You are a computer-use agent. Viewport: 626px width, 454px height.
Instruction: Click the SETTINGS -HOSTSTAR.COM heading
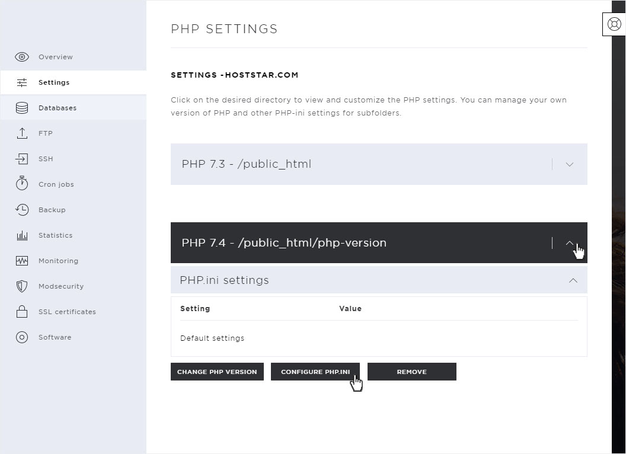click(x=234, y=75)
